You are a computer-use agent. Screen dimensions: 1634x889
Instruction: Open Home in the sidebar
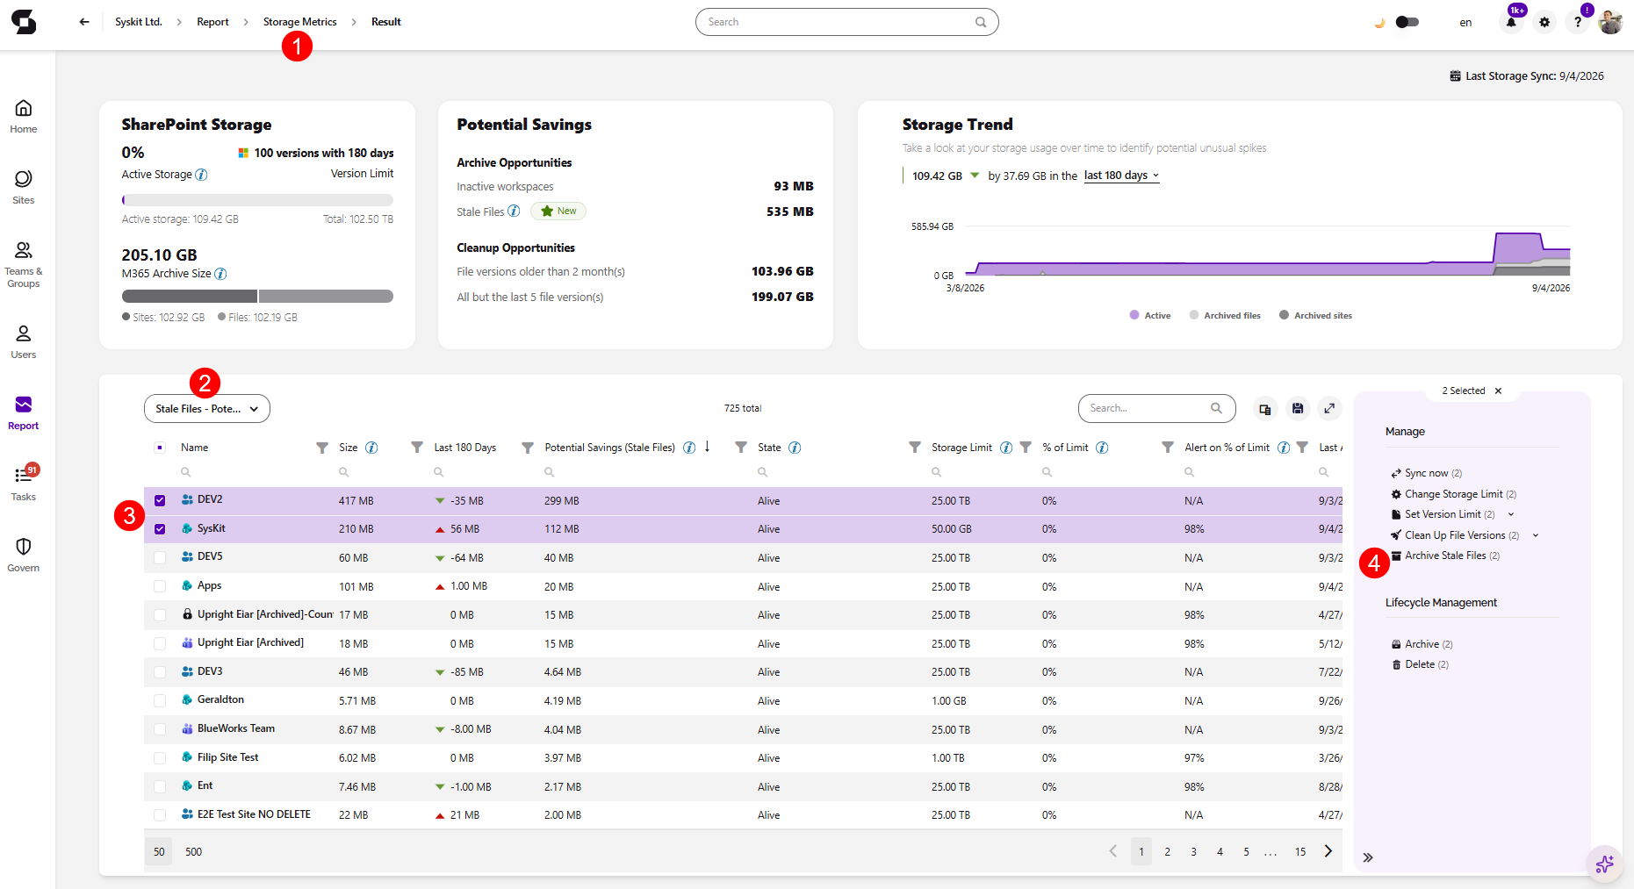coord(24,116)
